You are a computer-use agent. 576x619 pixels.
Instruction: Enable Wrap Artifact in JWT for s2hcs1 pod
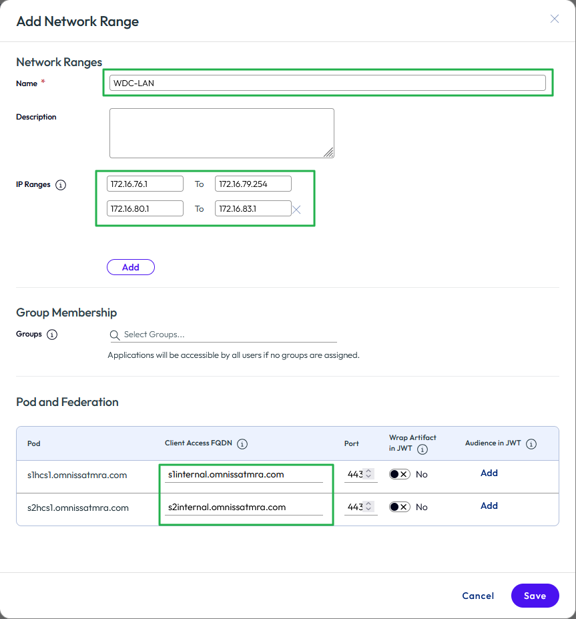pyautogui.click(x=399, y=507)
